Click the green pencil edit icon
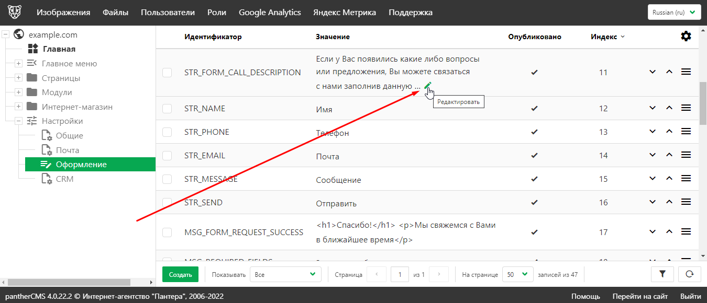Viewport: 707px width, 303px height. click(428, 86)
